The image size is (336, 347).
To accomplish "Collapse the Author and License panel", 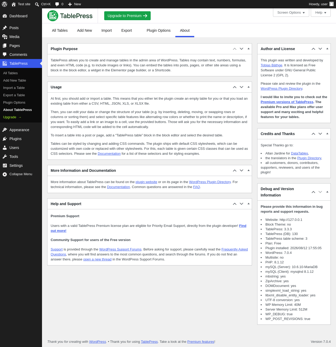I will (x=327, y=49).
